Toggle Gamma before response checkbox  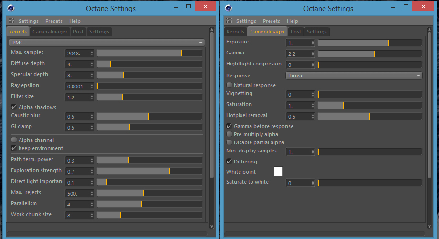pyautogui.click(x=229, y=126)
